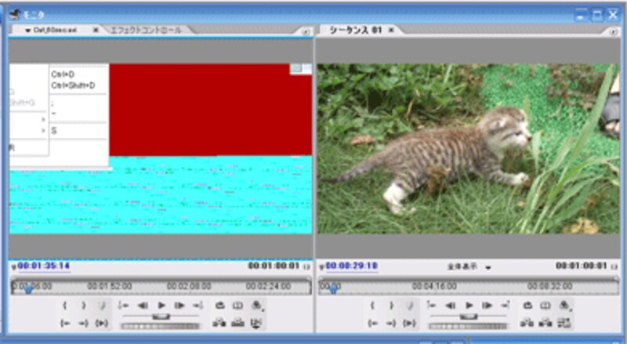Click the Source monitor playhead marker
The height and width of the screenshot is (344, 627).
(x=28, y=289)
